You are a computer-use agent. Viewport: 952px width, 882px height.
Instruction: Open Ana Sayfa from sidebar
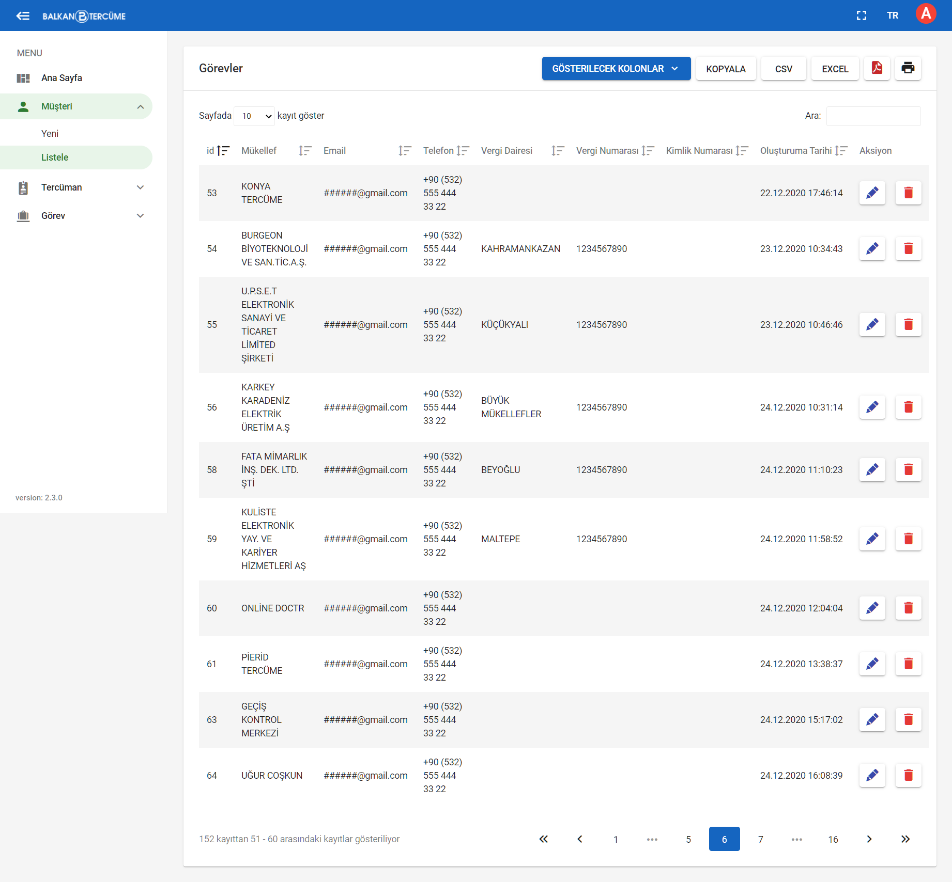point(62,78)
